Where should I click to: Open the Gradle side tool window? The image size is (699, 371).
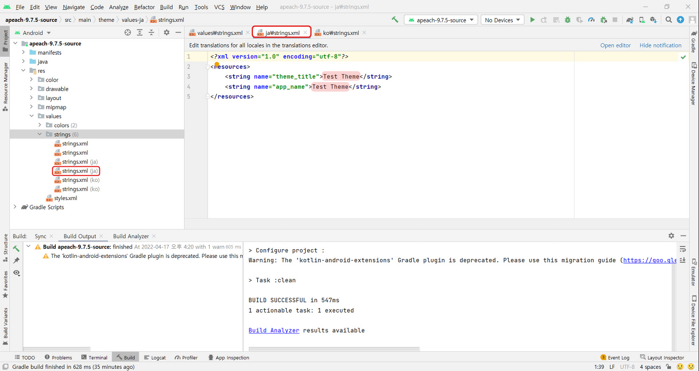tap(694, 43)
